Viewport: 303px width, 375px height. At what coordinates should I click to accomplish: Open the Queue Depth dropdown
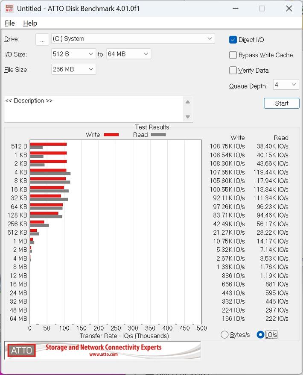pos(286,85)
